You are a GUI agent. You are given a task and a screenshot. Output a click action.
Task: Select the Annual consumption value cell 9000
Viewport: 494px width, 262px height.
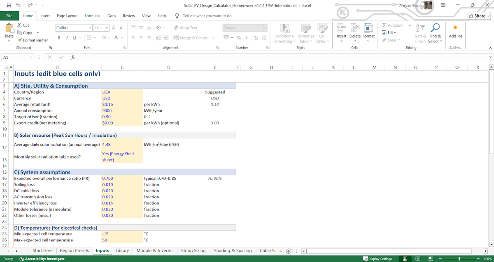tap(122, 110)
